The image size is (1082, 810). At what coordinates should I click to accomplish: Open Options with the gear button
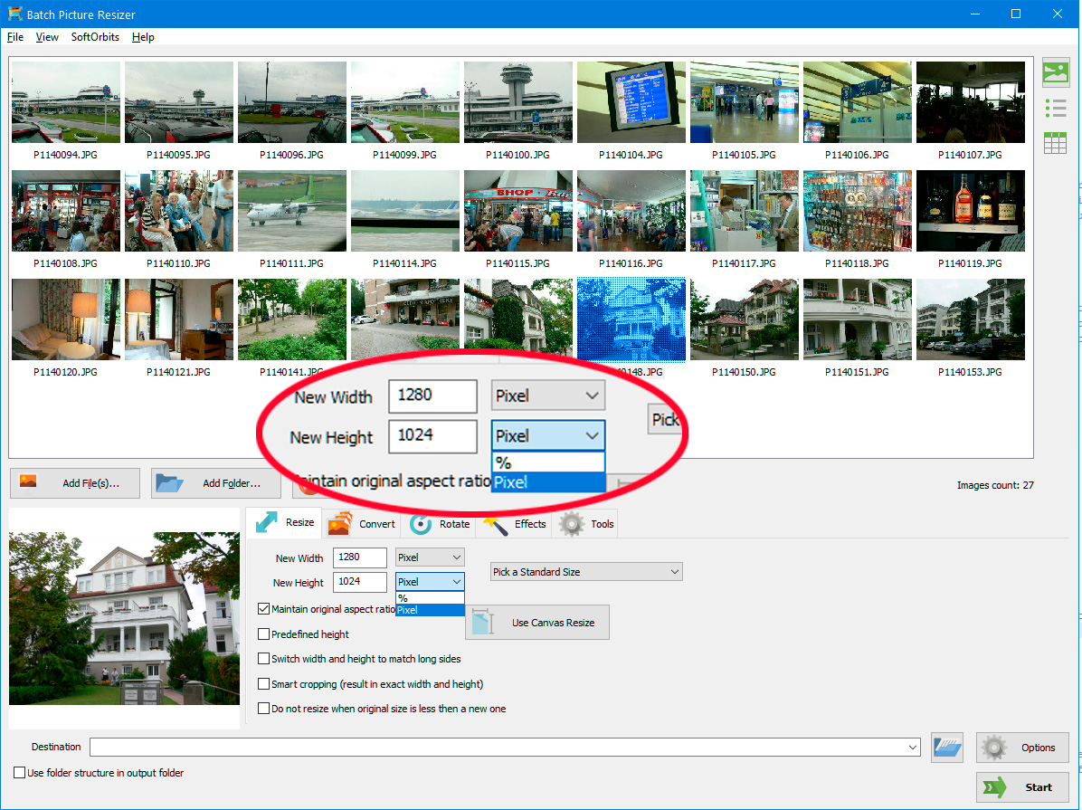pyautogui.click(x=1022, y=748)
